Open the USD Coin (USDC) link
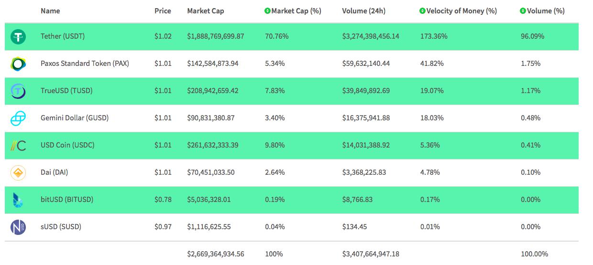 click(67, 145)
